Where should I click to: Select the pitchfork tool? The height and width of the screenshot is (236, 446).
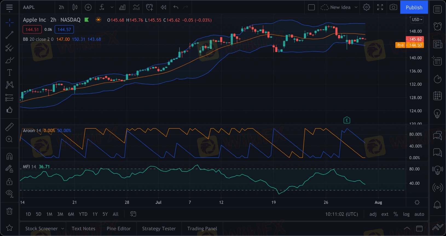[9, 48]
